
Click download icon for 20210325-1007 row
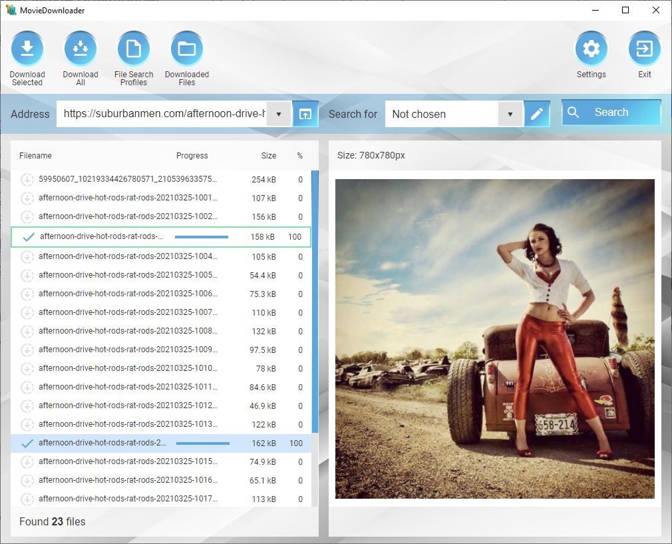(x=27, y=313)
